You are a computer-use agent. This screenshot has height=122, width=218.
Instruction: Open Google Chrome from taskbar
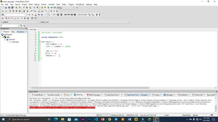click(109, 119)
